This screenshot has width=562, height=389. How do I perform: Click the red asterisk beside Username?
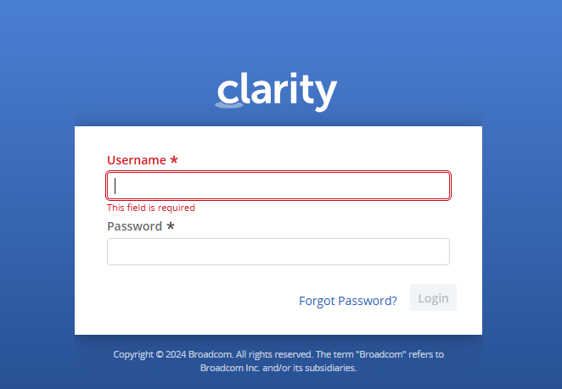coord(174,160)
